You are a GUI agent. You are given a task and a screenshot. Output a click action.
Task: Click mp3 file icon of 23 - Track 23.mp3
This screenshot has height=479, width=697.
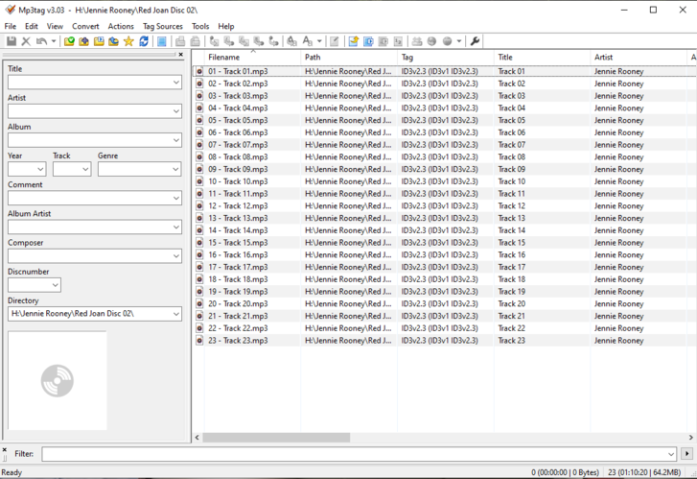coord(199,341)
